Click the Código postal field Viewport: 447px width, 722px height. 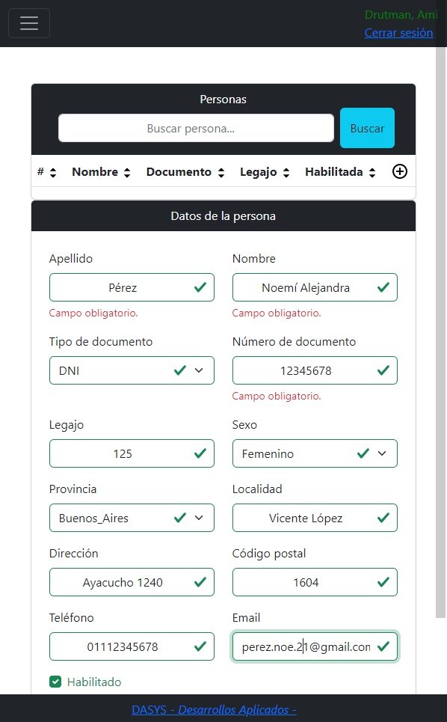315,583
